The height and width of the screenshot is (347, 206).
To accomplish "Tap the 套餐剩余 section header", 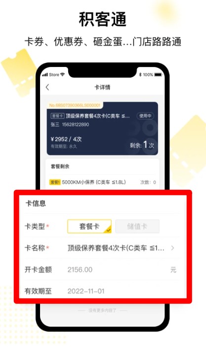I will [60, 167].
